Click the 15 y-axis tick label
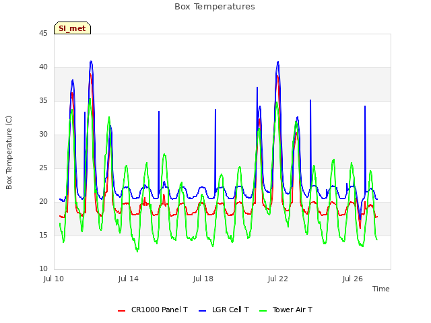The image size is (431, 323). (43, 235)
